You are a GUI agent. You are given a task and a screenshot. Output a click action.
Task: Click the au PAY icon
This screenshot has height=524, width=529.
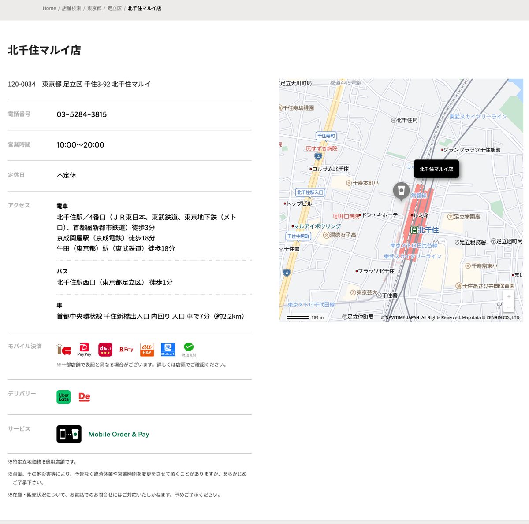click(147, 350)
